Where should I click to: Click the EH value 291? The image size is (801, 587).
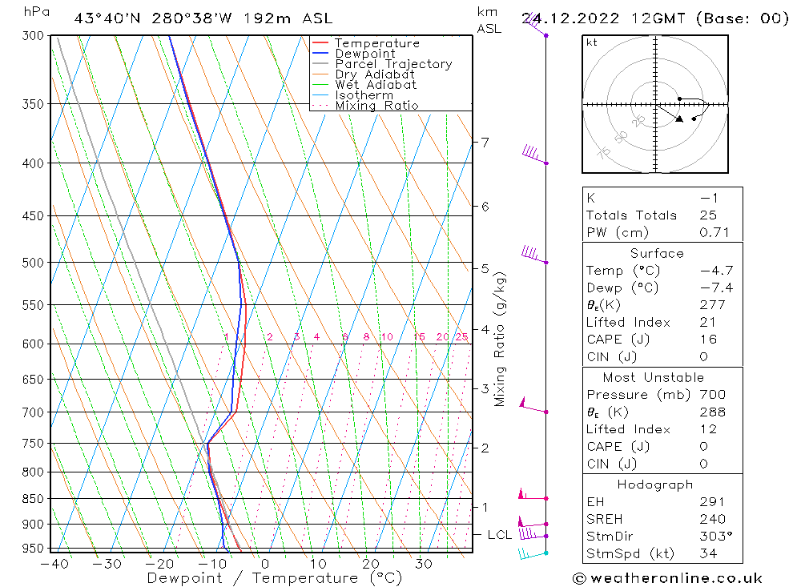click(x=712, y=501)
